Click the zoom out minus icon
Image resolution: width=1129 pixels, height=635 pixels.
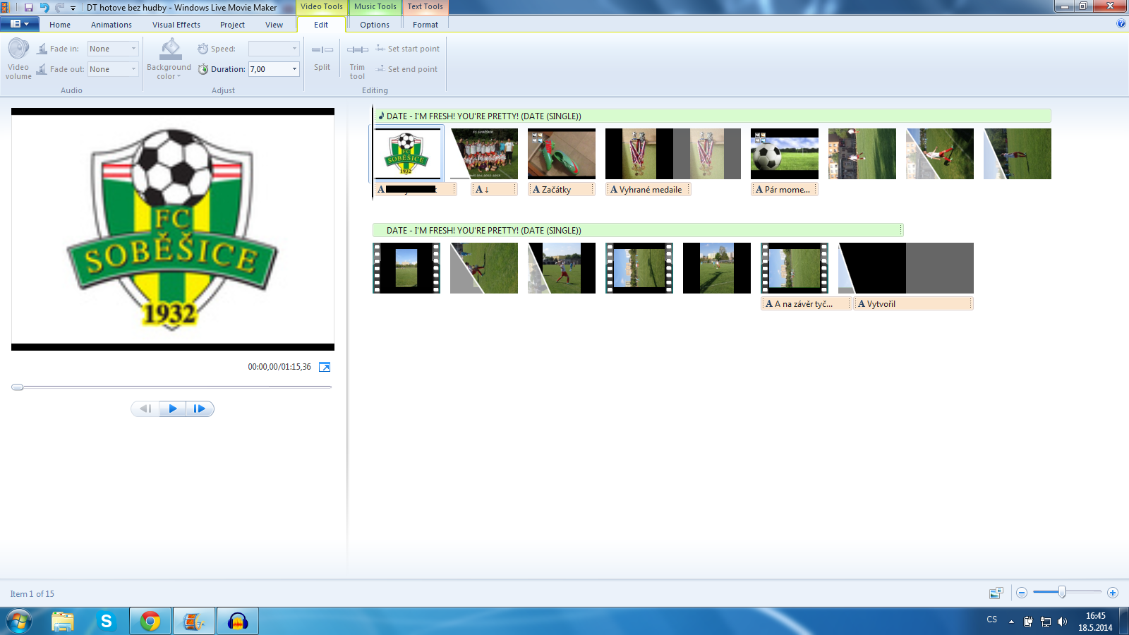pos(1022,593)
